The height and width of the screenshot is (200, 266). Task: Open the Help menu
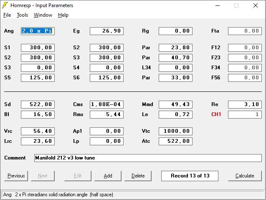(63, 15)
